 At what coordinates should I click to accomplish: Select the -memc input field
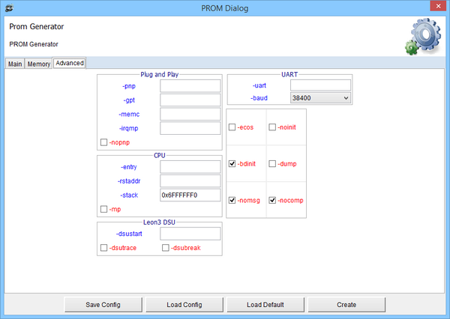(190, 114)
